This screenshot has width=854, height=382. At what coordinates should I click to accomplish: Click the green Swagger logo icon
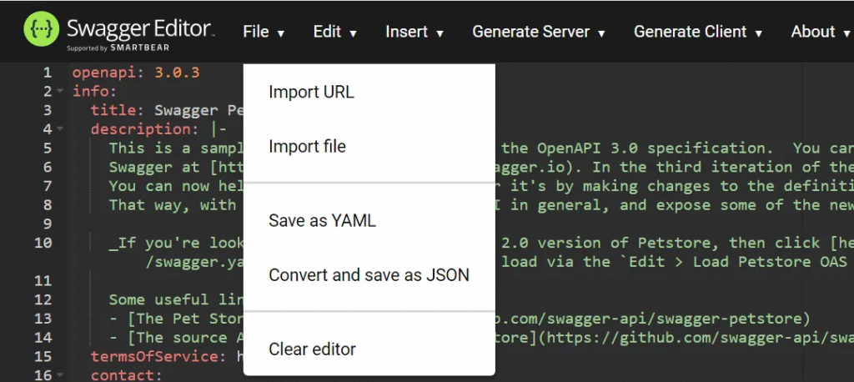42,29
